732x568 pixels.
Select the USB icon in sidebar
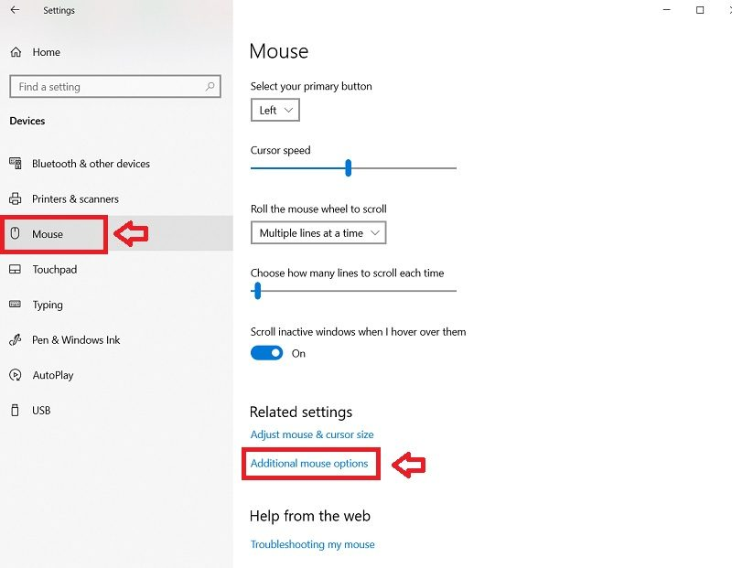[x=15, y=411]
